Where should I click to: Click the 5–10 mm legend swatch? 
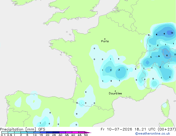pyautogui.click(x=30, y=132)
